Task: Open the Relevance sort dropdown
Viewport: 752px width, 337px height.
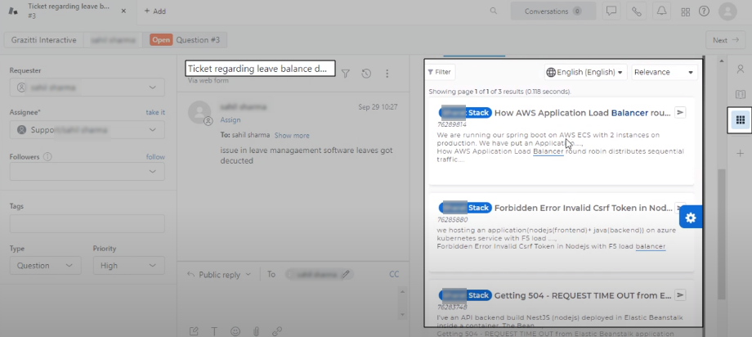Action: [665, 72]
